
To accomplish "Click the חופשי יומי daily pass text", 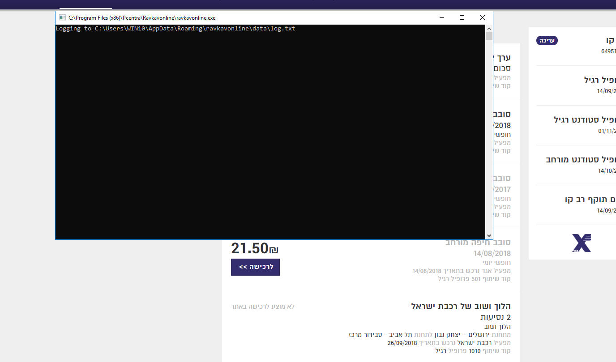I will point(496,263).
